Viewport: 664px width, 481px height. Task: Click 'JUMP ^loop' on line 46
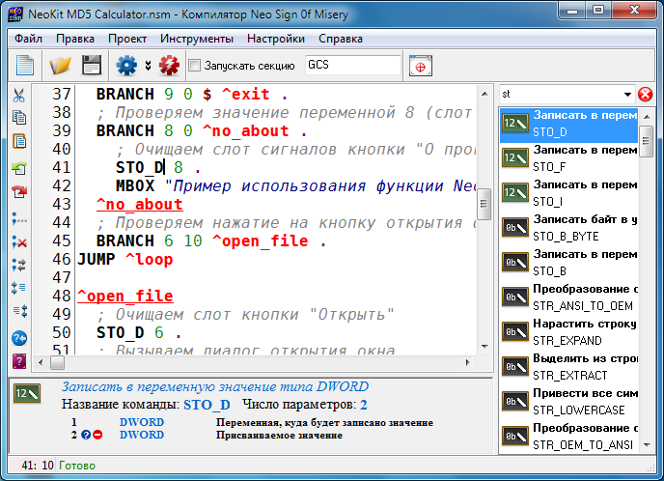click(124, 260)
